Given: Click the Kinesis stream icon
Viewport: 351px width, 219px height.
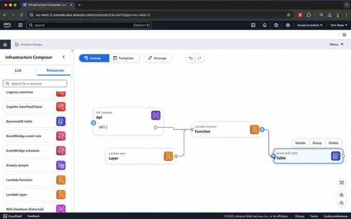Looking at the screenshot, I should point(61,165).
